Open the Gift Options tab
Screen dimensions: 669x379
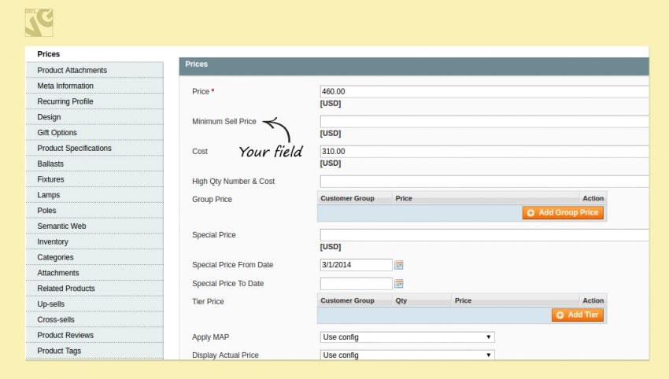94,133
